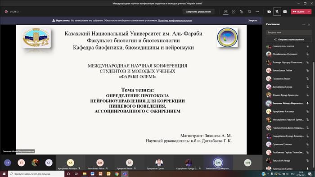Viewport: 315px width, 177px height.
Task: Turn on the camera
Action: pos(269,12)
